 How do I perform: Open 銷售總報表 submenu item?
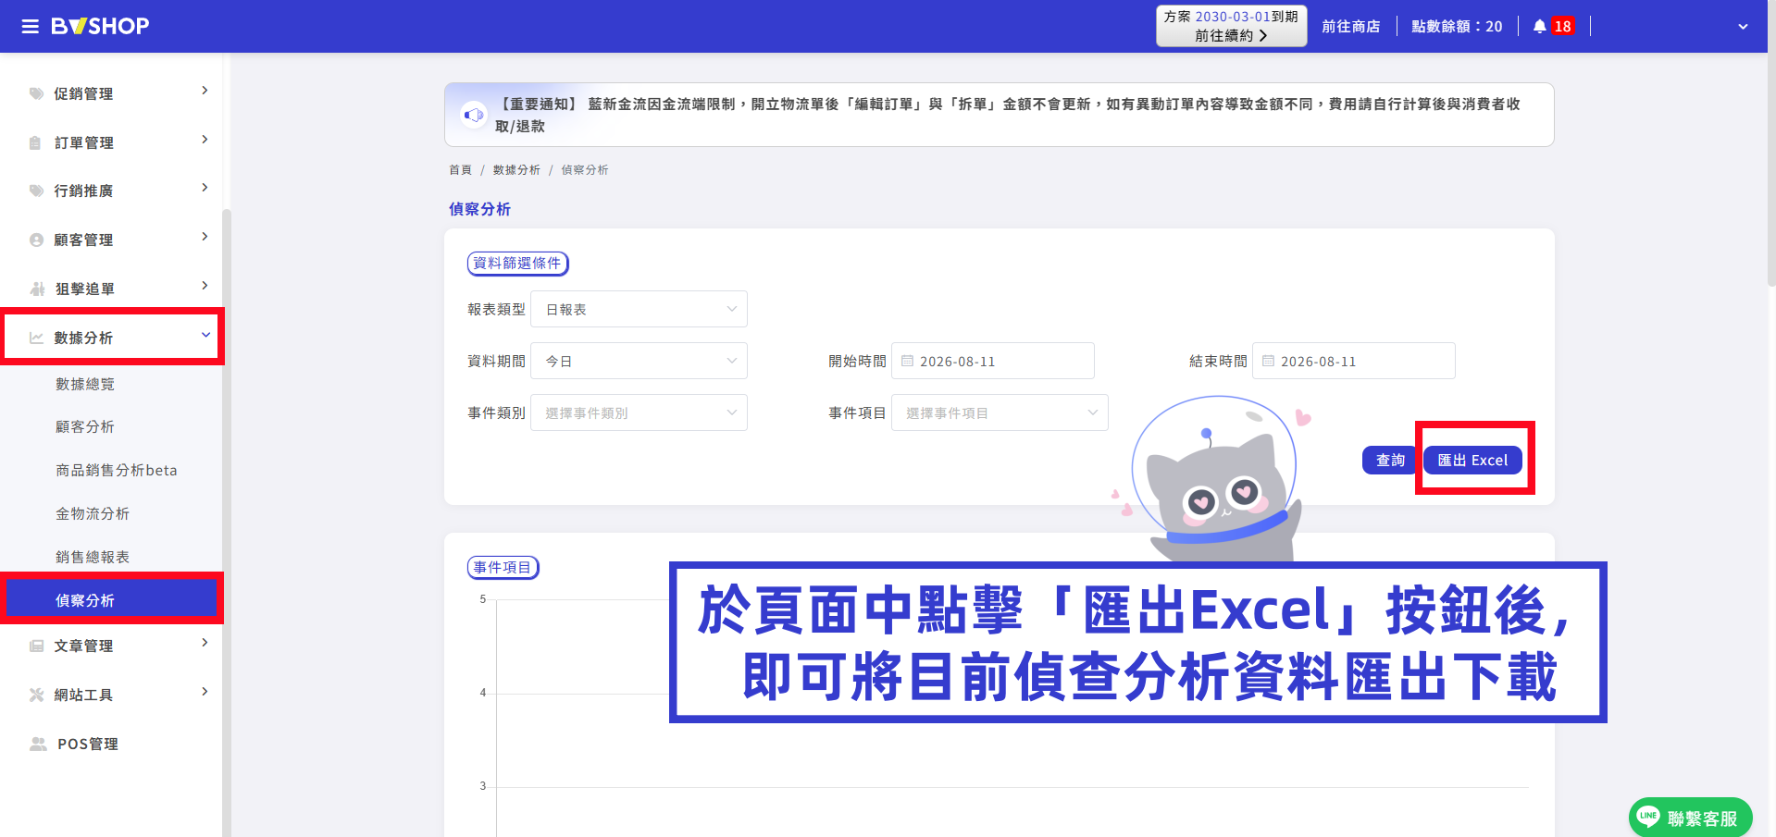pos(93,557)
